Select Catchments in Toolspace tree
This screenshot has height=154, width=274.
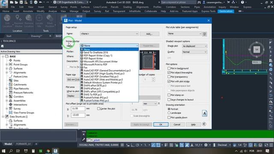[20, 85]
